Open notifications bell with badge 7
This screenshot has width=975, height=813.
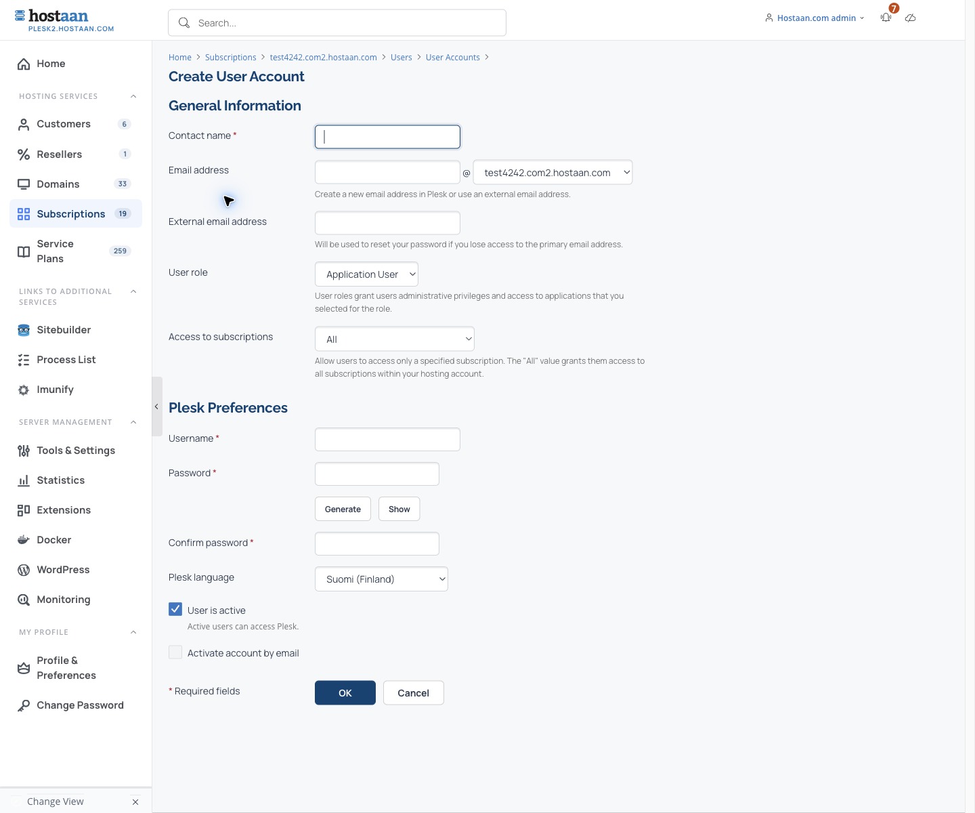pyautogui.click(x=886, y=18)
